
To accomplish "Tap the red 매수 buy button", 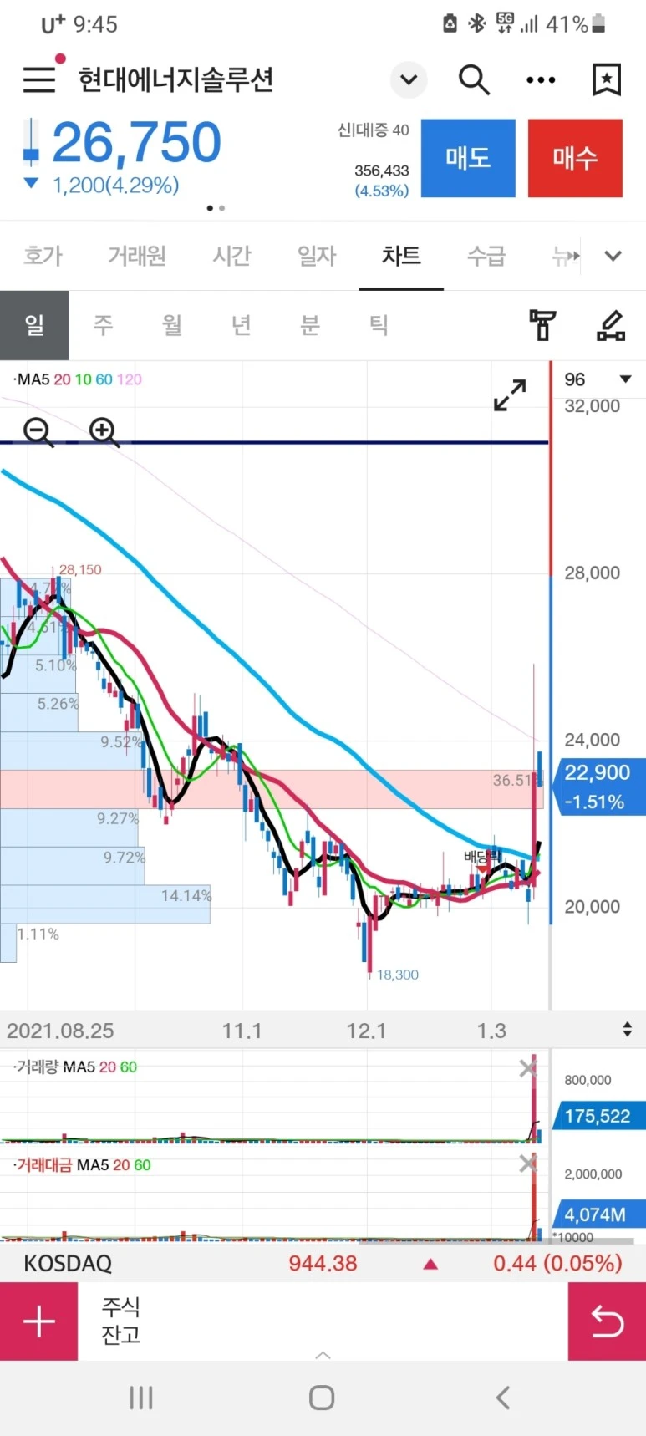I will coord(575,158).
